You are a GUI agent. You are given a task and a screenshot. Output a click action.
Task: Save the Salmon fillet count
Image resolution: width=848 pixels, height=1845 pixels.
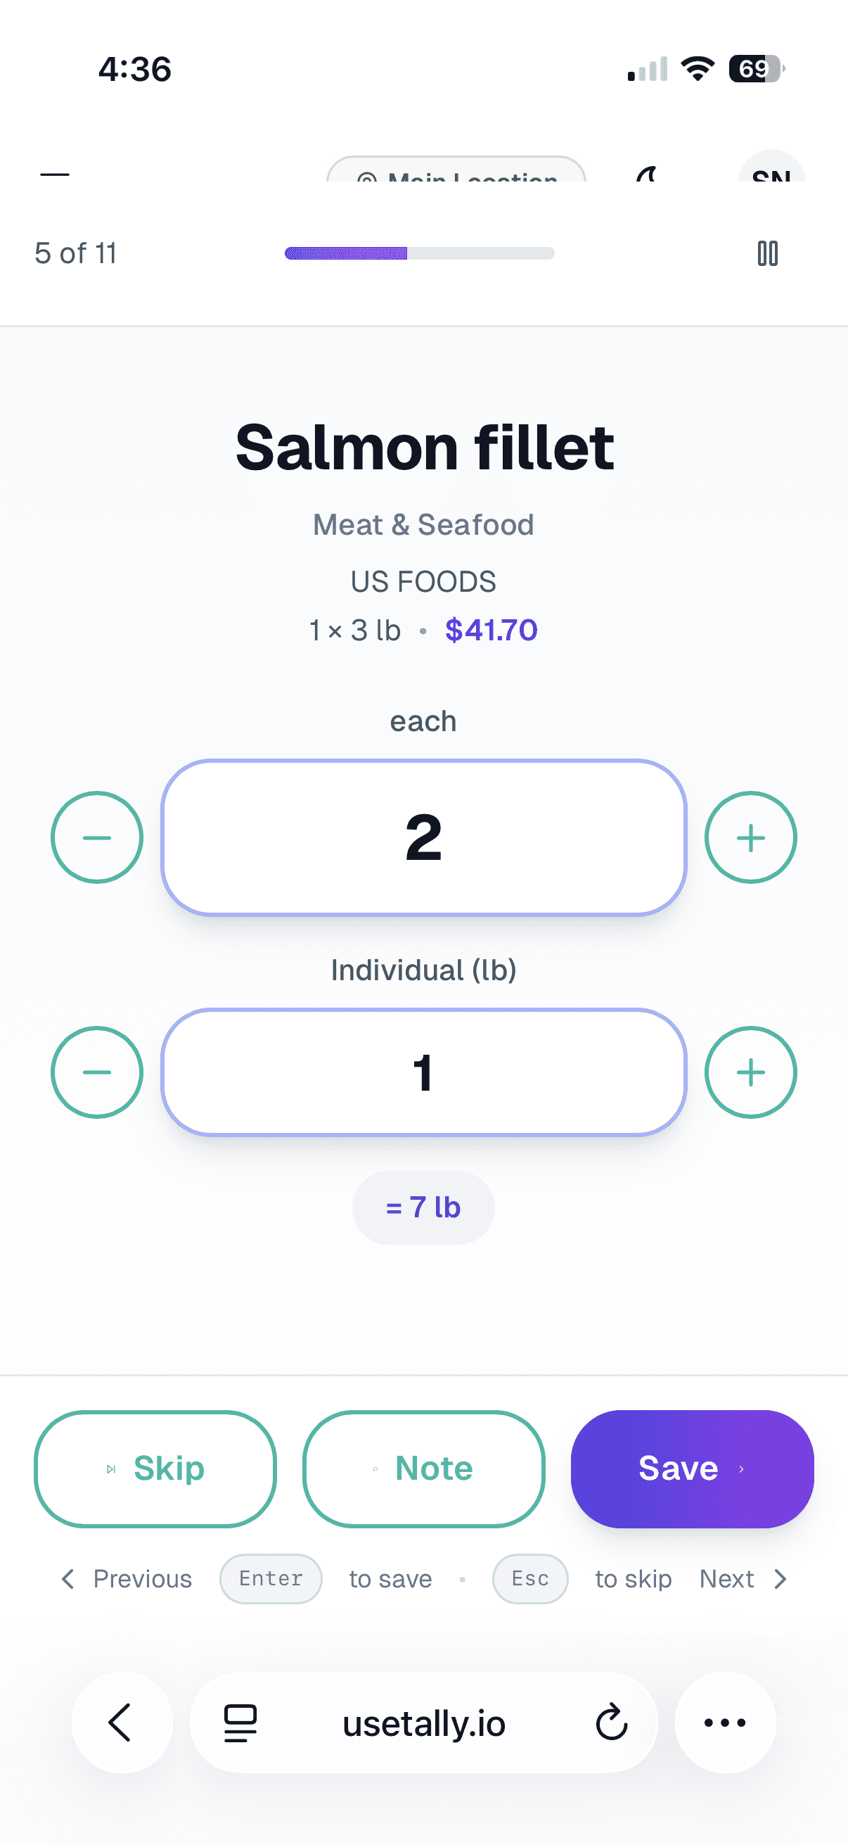[x=691, y=1469]
